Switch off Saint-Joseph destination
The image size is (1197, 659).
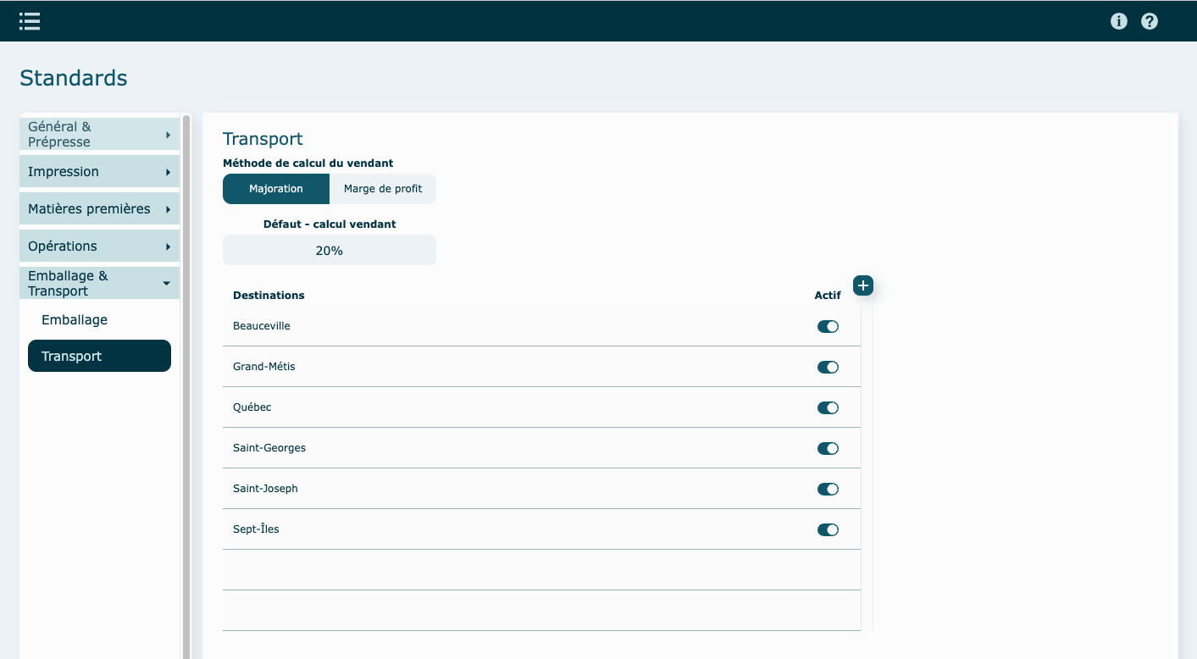tap(828, 489)
